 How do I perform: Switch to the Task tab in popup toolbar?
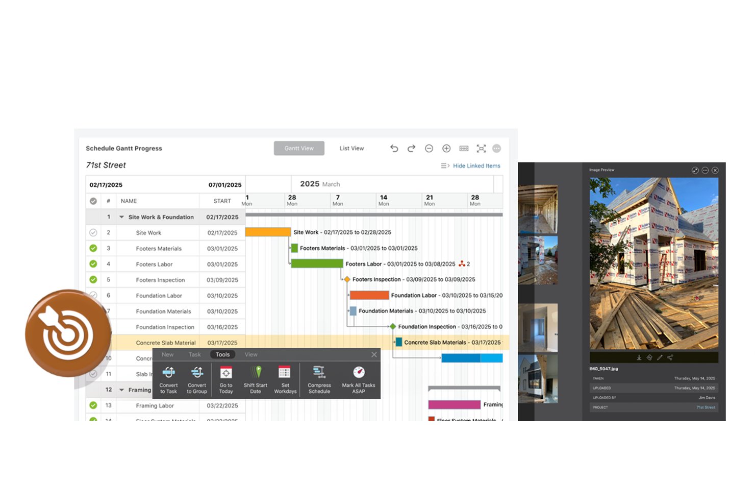point(194,354)
